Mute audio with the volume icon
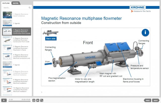161x103 pixels. click(x=37, y=100)
